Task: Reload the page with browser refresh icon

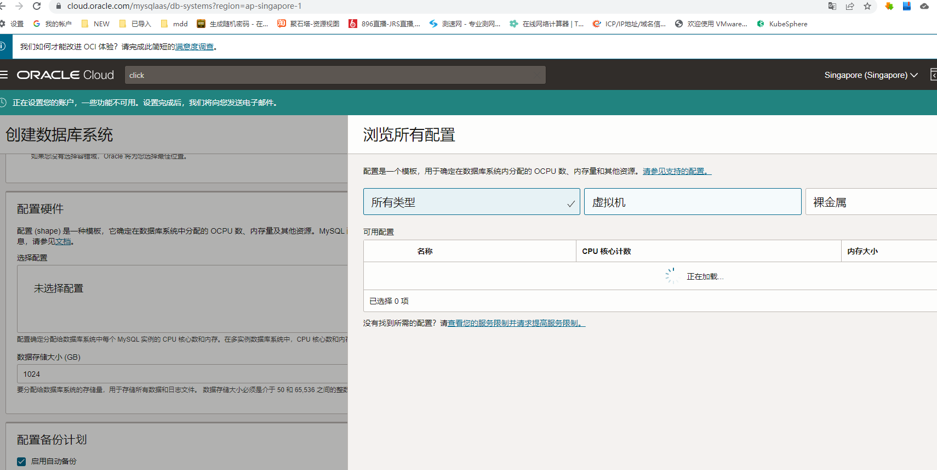Action: point(37,6)
